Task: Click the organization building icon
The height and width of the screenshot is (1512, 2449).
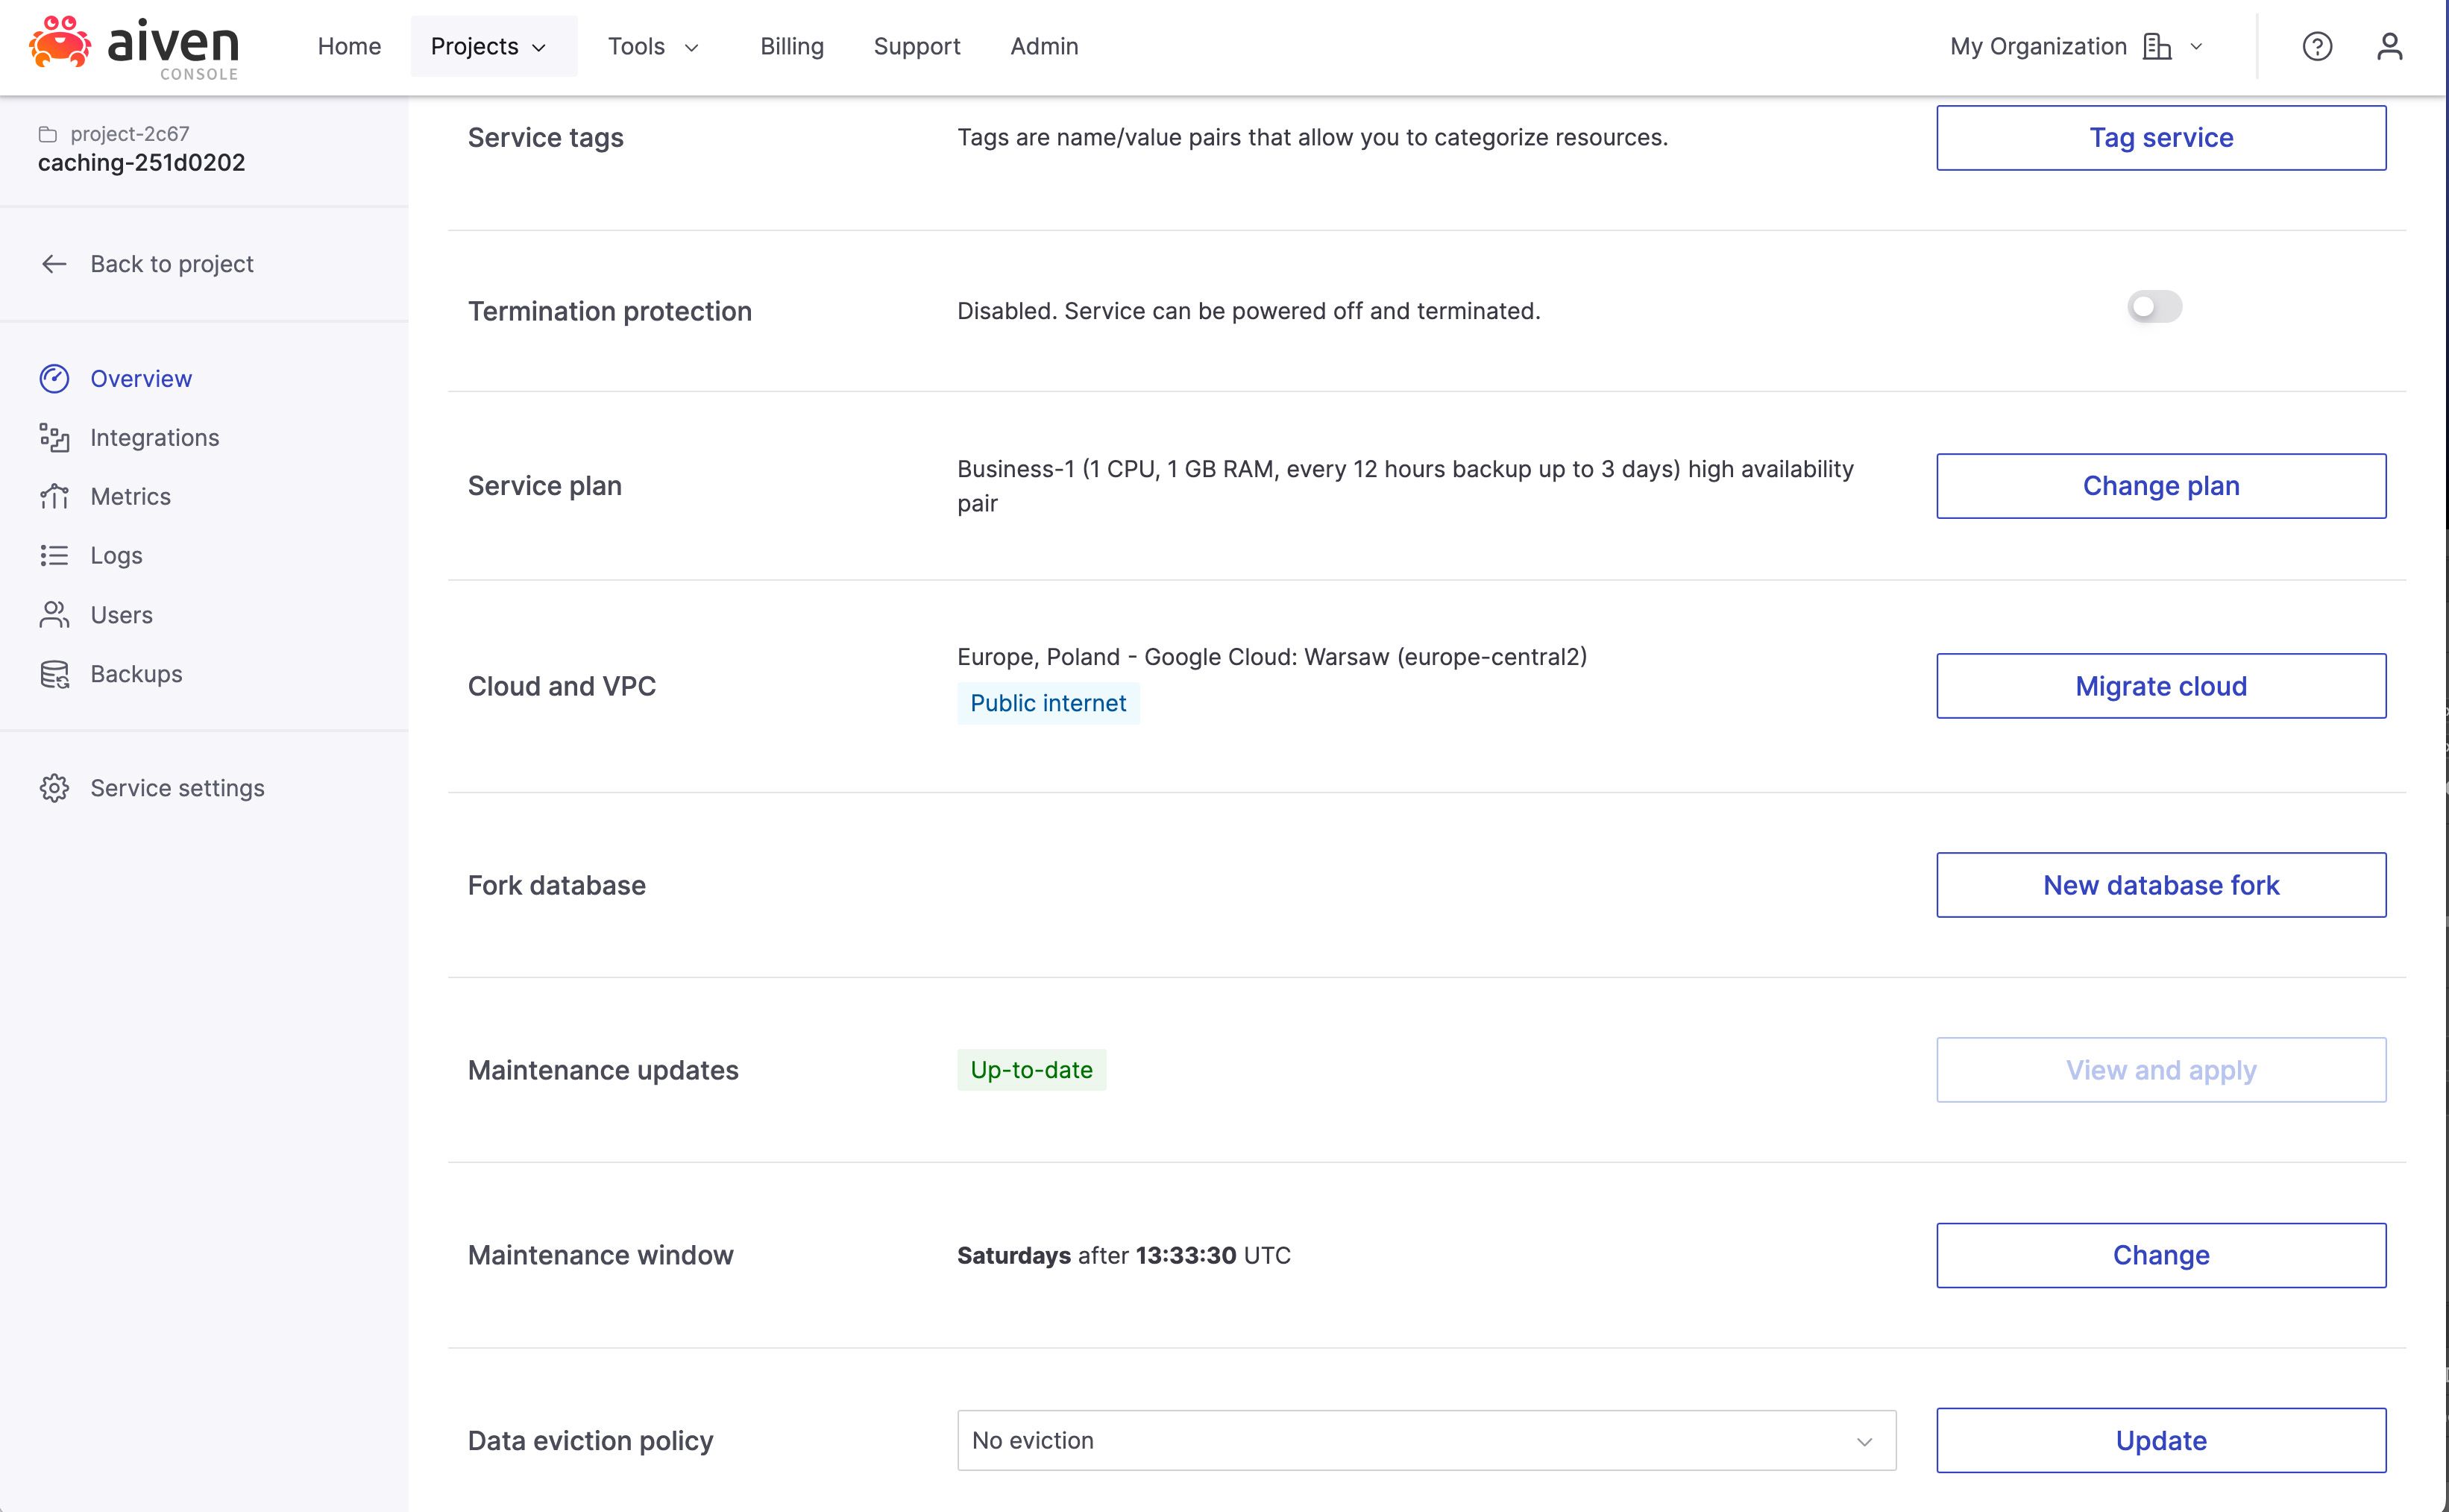Action: pos(2157,46)
